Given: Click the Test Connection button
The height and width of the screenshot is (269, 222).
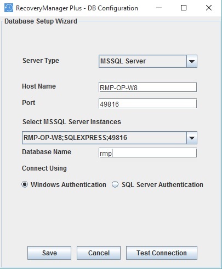Looking at the screenshot, I should [x=162, y=253].
